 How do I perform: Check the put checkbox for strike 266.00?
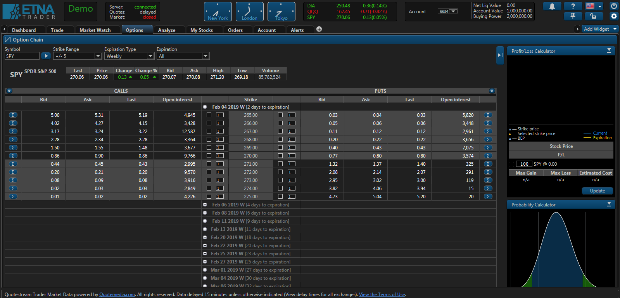[280, 123]
